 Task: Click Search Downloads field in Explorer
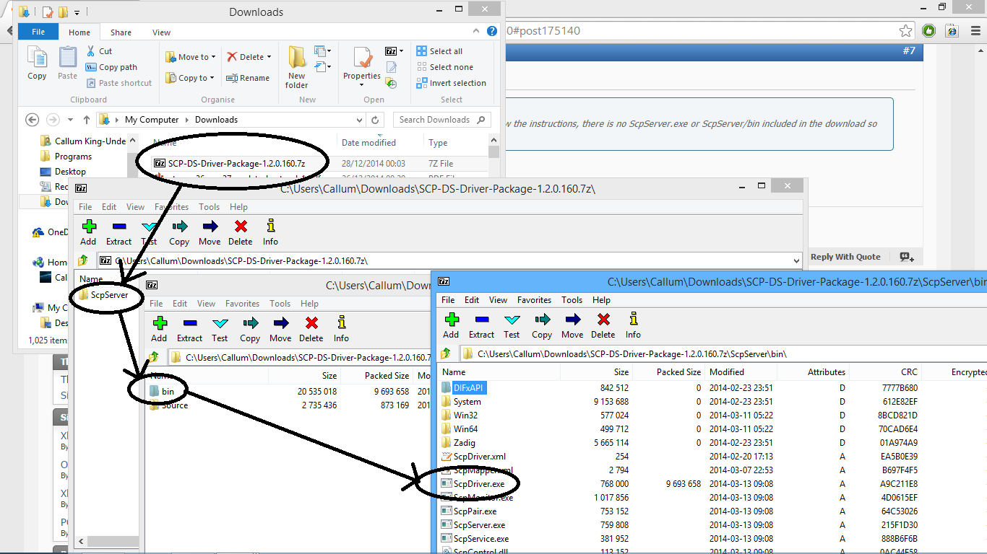442,120
